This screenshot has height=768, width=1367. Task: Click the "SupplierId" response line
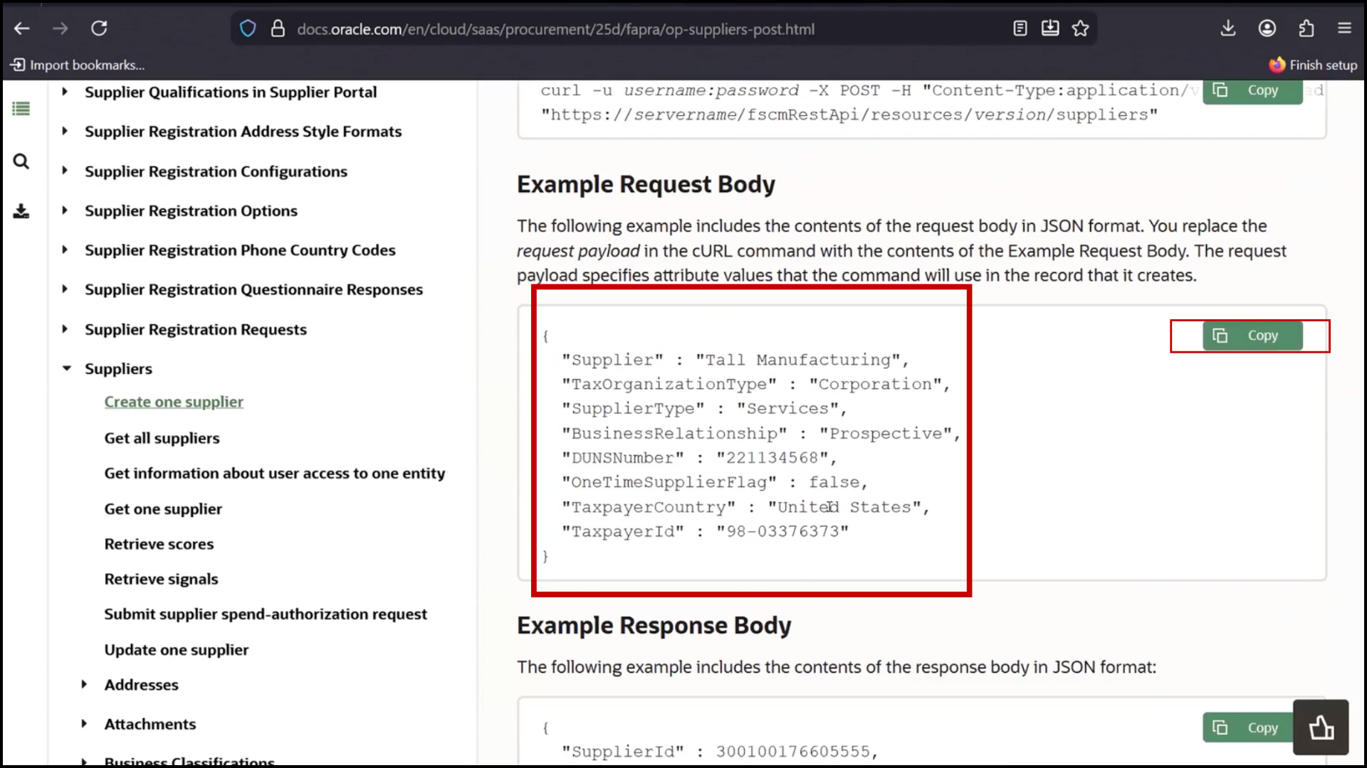pos(720,752)
